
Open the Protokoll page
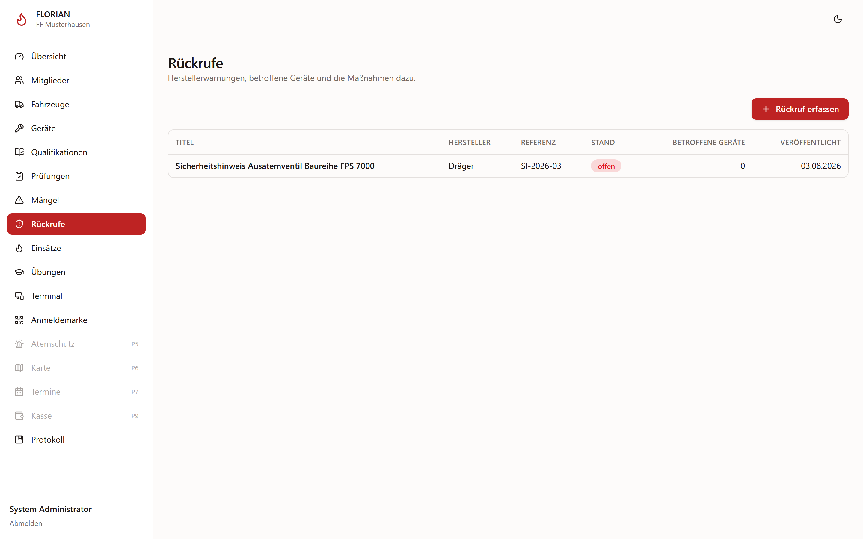tap(76, 440)
